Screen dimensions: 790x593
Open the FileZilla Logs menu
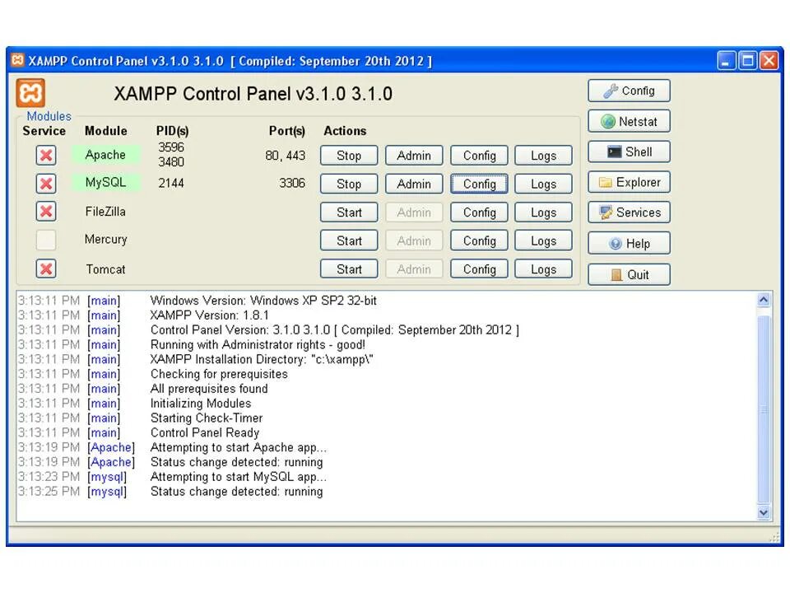pyautogui.click(x=544, y=212)
